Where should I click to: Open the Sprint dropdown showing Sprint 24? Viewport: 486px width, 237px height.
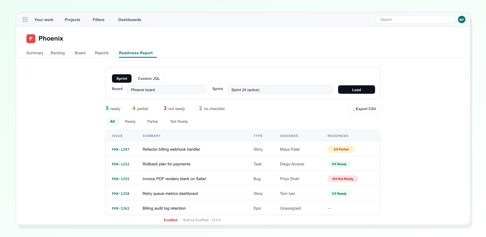[x=280, y=90]
